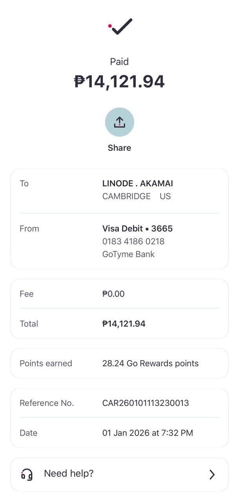Click the Points earned label

pos(46,363)
